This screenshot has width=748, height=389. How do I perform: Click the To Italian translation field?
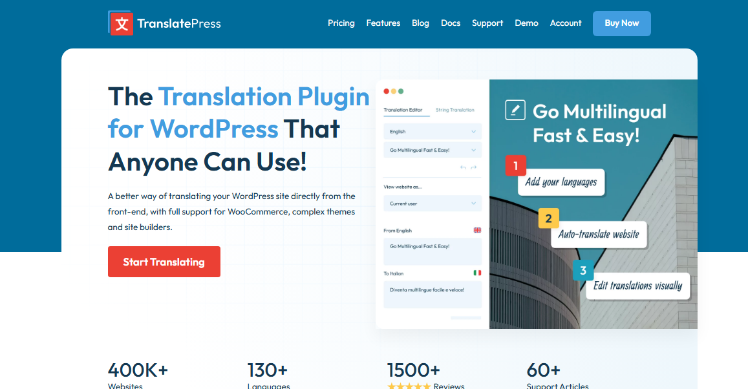click(433, 295)
